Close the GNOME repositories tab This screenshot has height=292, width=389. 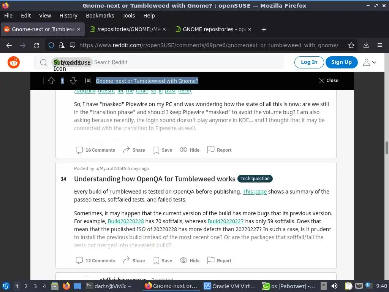[x=250, y=29]
